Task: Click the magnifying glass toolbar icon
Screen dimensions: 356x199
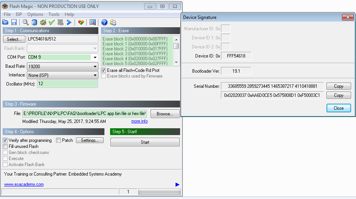Action: point(25,22)
